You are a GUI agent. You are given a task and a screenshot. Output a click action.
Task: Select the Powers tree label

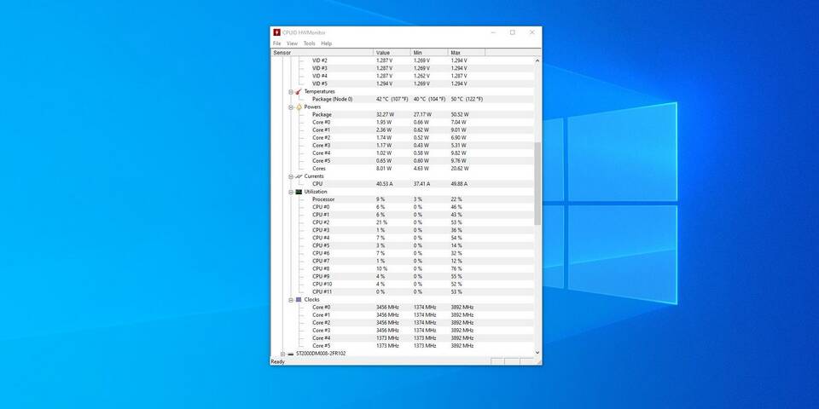[312, 107]
